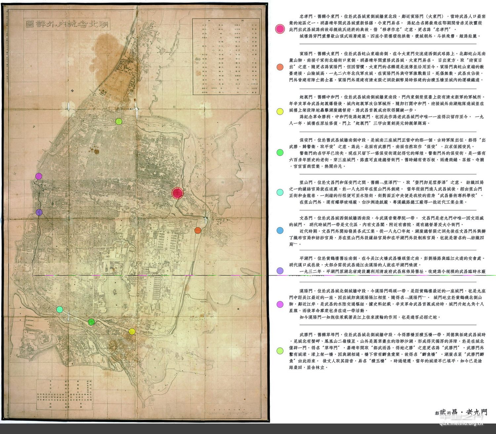The image size is (496, 434).
Task: Select the mint-cyan marker on the map
Action: coord(60,309)
